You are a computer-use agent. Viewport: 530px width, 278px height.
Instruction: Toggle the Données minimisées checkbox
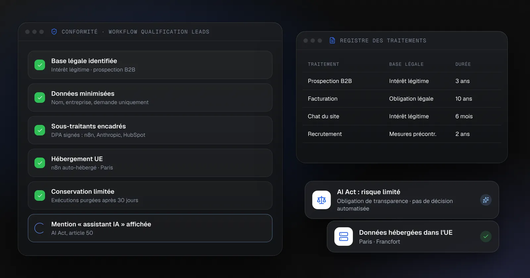click(40, 98)
